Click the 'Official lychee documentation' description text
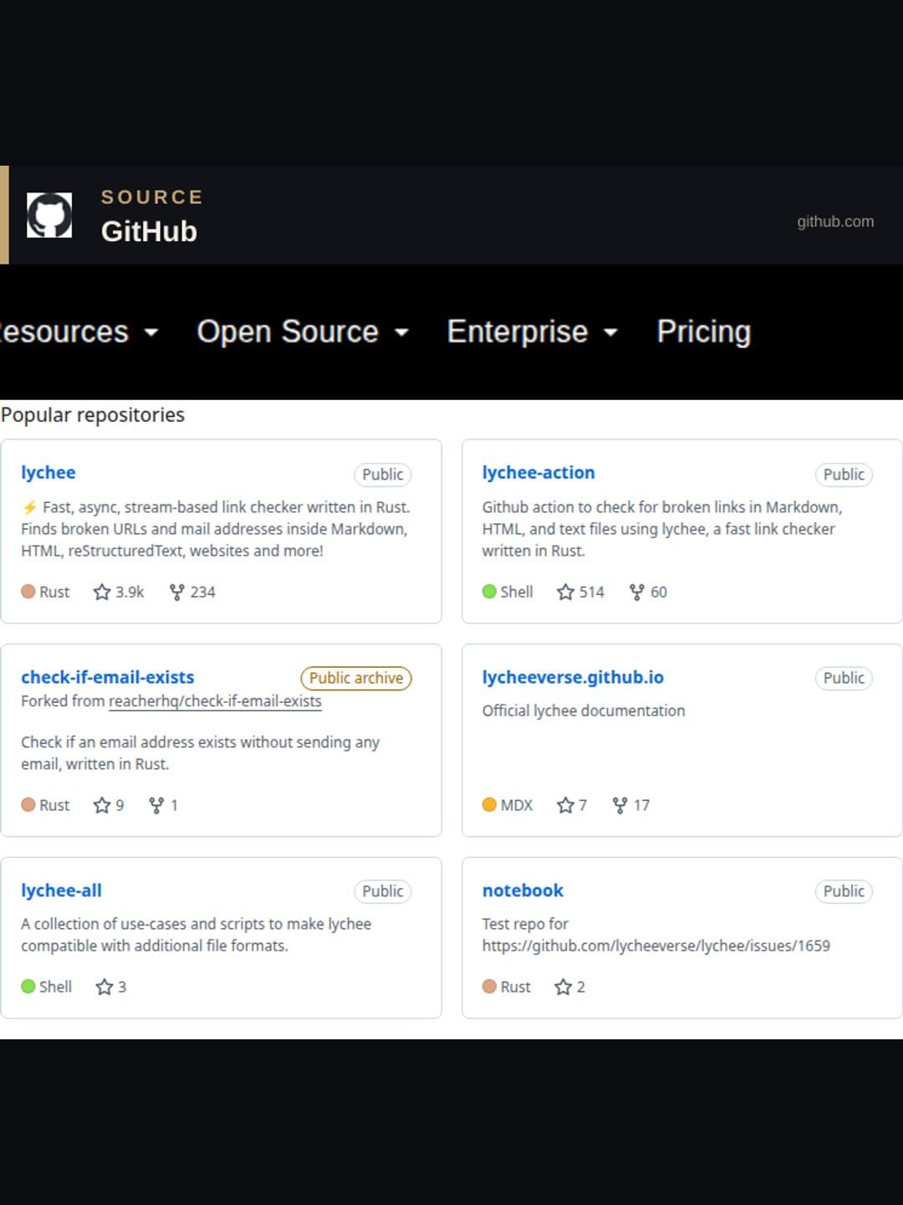The image size is (903, 1205). pyautogui.click(x=584, y=711)
